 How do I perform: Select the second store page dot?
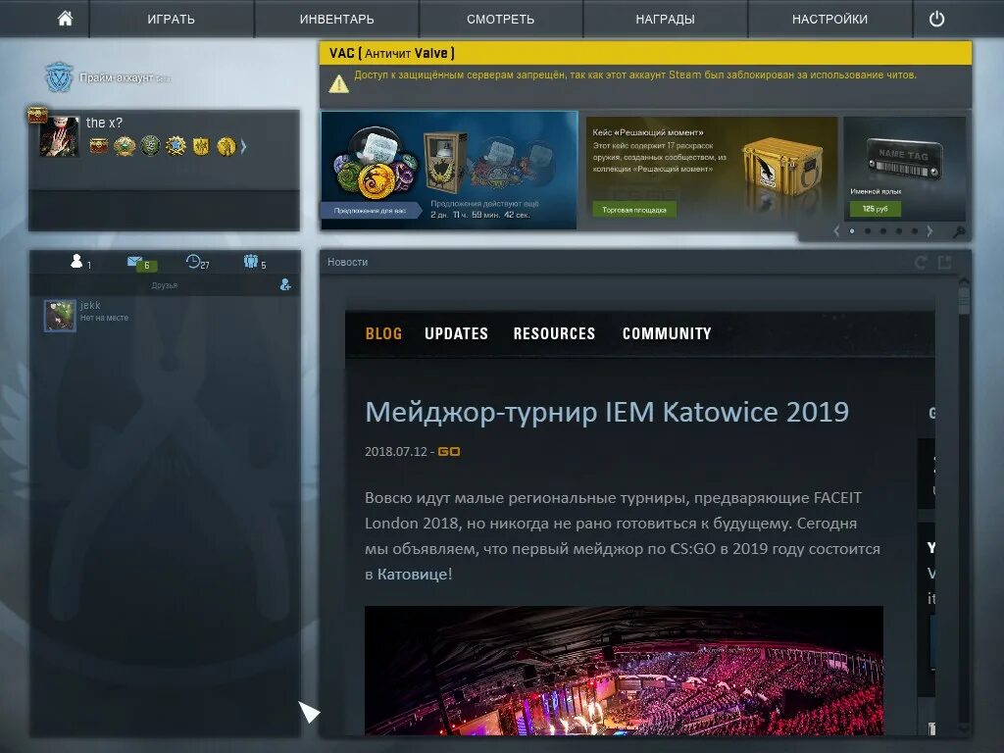[x=868, y=231]
